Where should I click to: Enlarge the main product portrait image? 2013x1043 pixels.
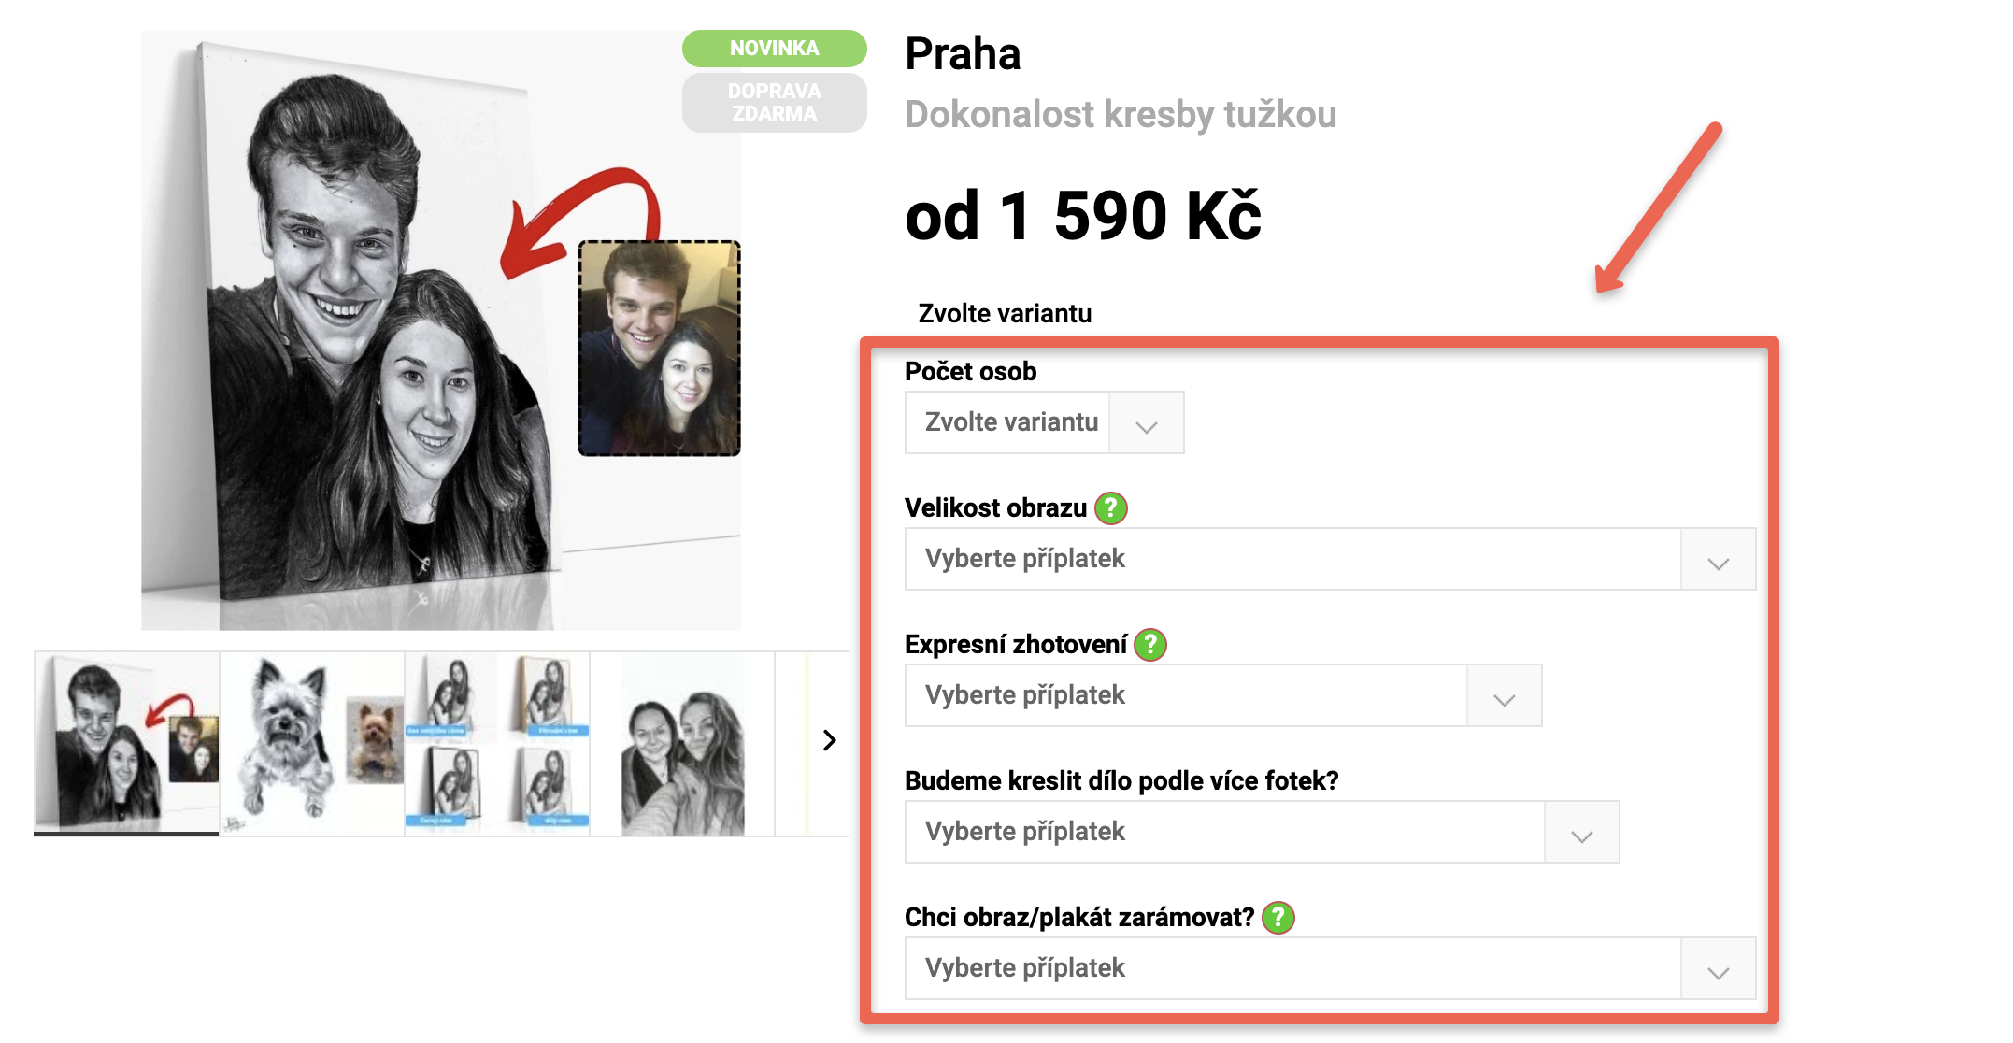(x=441, y=331)
